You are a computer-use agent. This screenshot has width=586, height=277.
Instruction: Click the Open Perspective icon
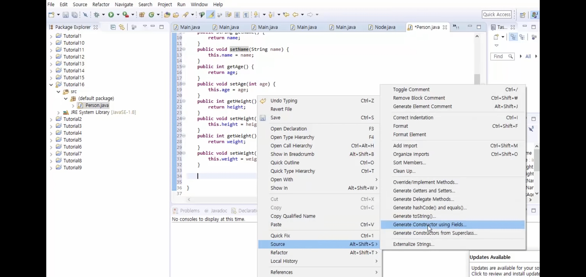click(x=523, y=15)
